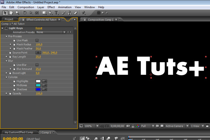The height and width of the screenshot is (140, 210).
Task: Click the Midtones eyedropper button
Action: [44, 85]
